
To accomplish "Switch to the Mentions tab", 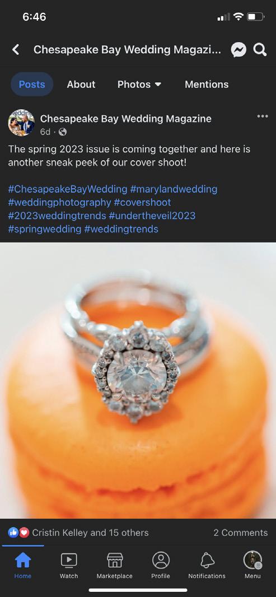I will coord(207,84).
